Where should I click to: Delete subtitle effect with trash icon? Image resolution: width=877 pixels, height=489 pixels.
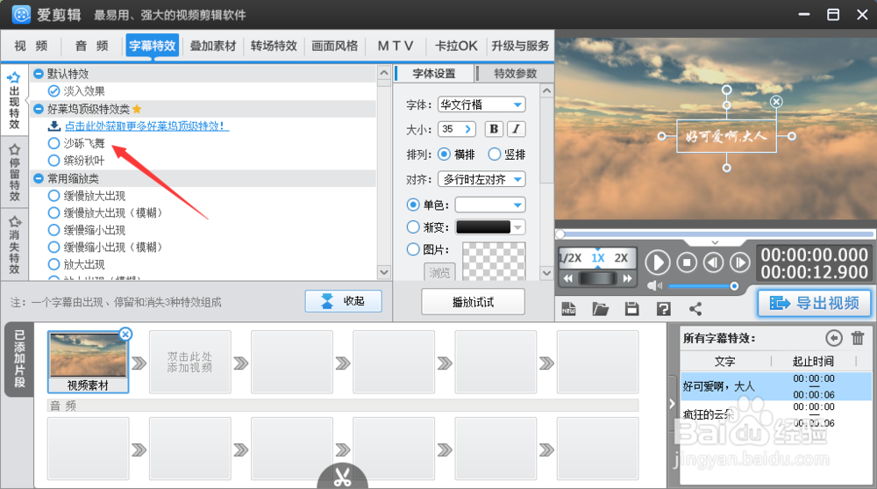tap(858, 338)
